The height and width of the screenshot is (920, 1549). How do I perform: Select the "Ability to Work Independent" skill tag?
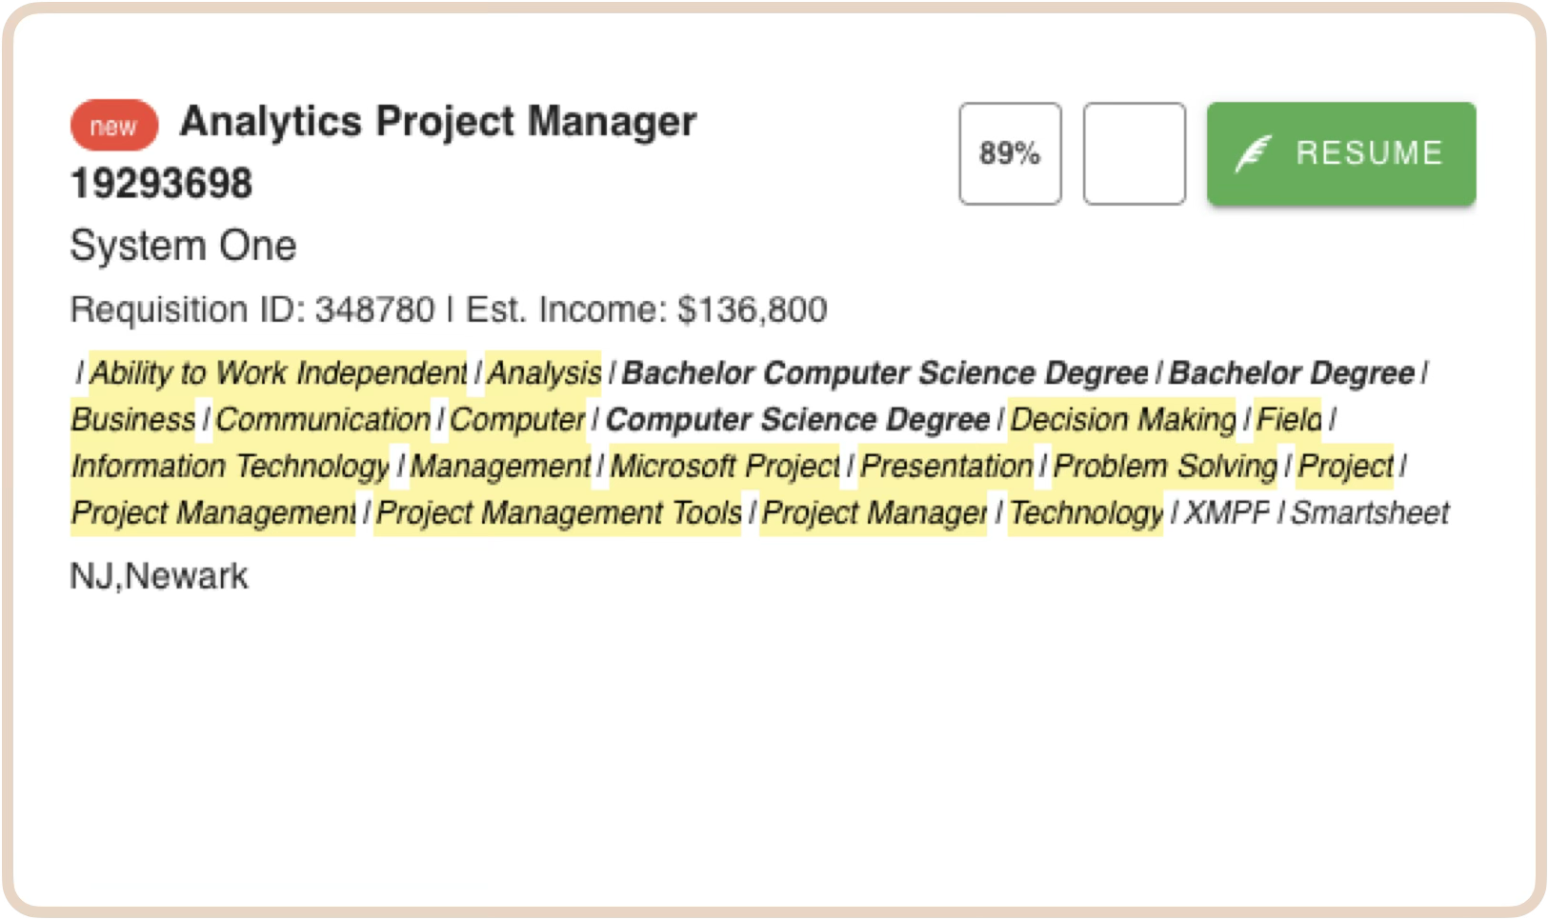(278, 372)
